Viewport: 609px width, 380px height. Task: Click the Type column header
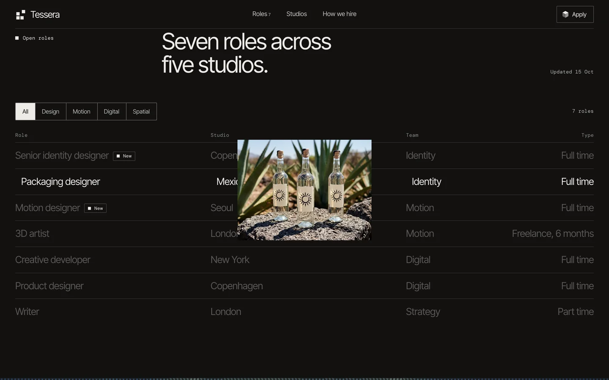tap(587, 135)
